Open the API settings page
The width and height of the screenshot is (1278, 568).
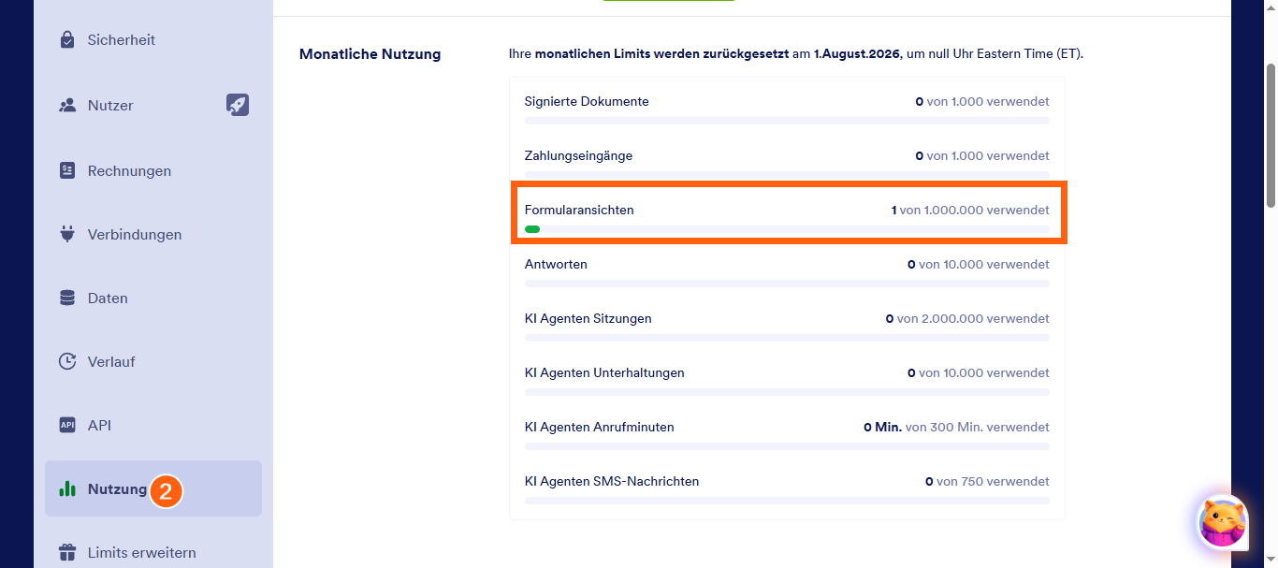pos(153,426)
